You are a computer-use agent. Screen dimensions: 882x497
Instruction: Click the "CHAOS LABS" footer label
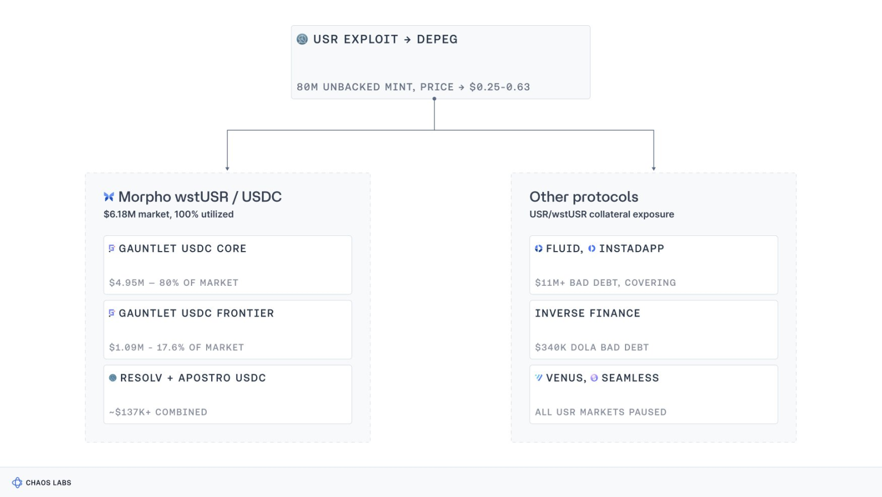click(49, 482)
